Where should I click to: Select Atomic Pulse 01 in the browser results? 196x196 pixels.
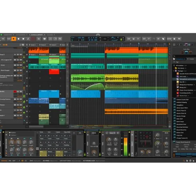[x=181, y=111]
